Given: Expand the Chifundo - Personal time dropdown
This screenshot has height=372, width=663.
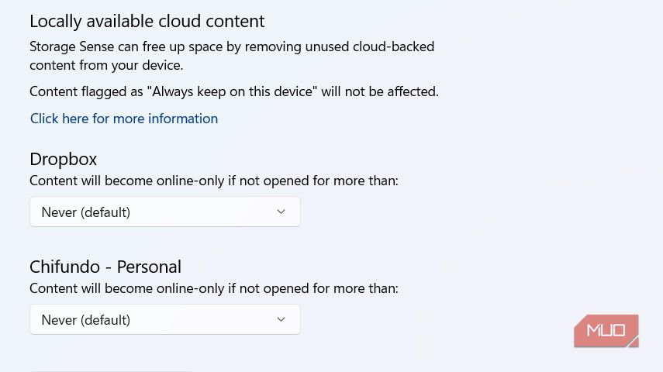Looking at the screenshot, I should [x=164, y=319].
